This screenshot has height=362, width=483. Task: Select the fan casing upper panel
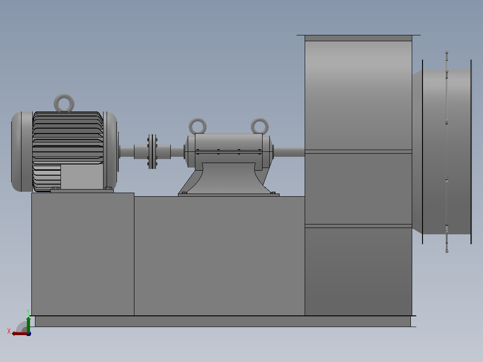pyautogui.click(x=358, y=95)
